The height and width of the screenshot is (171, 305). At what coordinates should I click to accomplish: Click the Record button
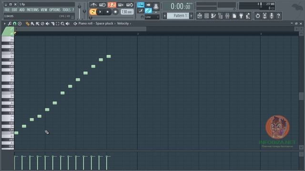coord(115,12)
